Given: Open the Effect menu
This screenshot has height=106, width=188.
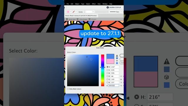Looking at the screenshot, I should point(94,4).
